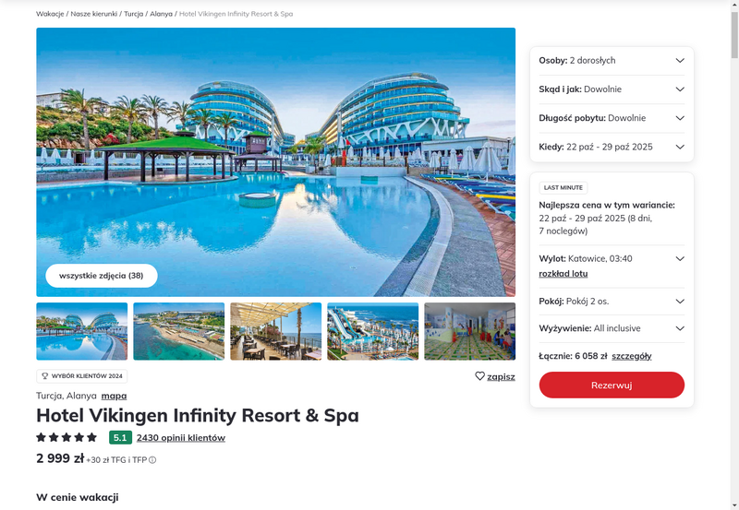Click the red Rezerwuj button
The height and width of the screenshot is (510, 739).
(x=612, y=385)
